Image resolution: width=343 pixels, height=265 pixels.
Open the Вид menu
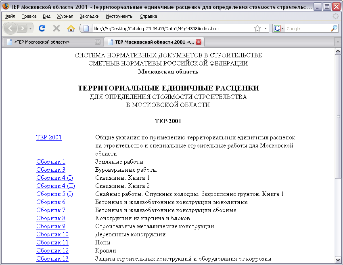[46, 16]
